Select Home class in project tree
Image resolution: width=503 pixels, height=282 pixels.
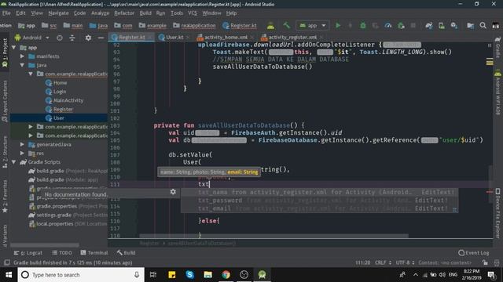point(60,83)
